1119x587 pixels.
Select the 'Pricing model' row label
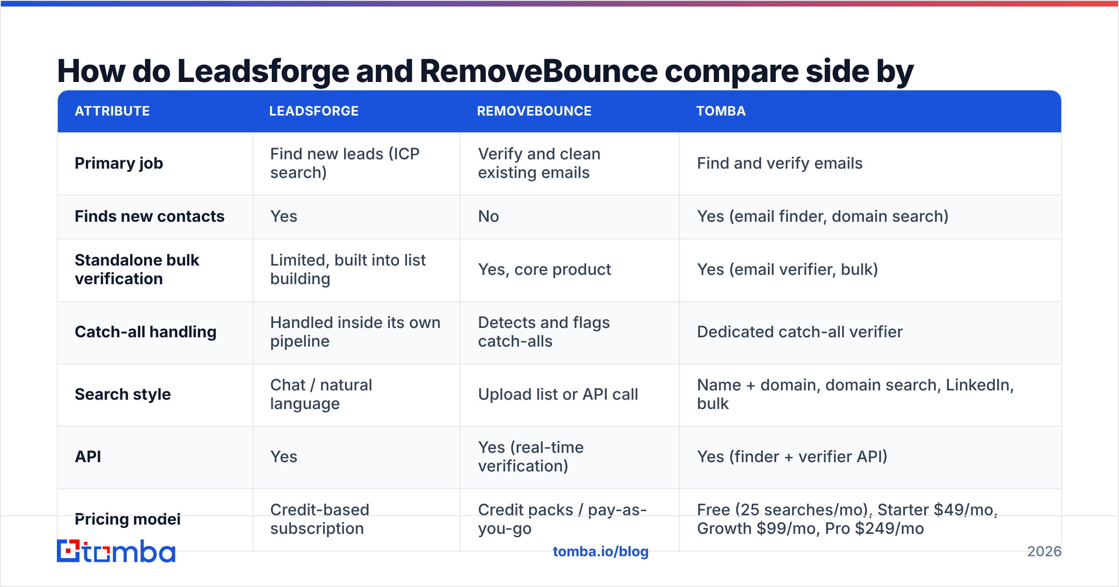[128, 519]
